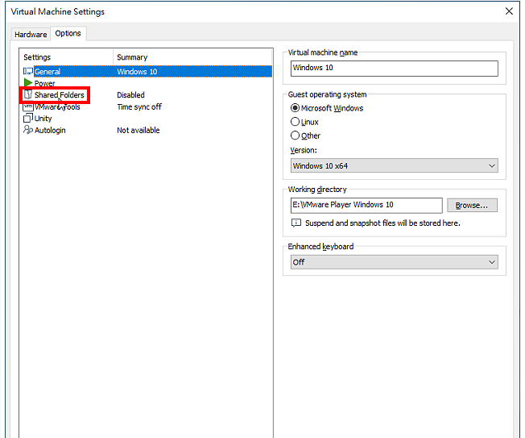
Task: Switch to the Options tab
Action: [68, 33]
